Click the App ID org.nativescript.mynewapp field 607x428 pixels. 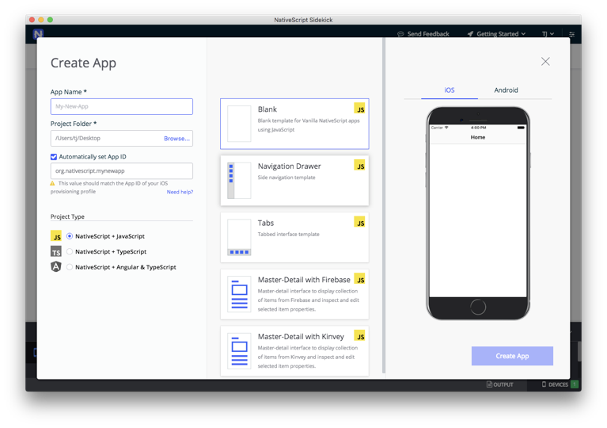[x=122, y=170]
